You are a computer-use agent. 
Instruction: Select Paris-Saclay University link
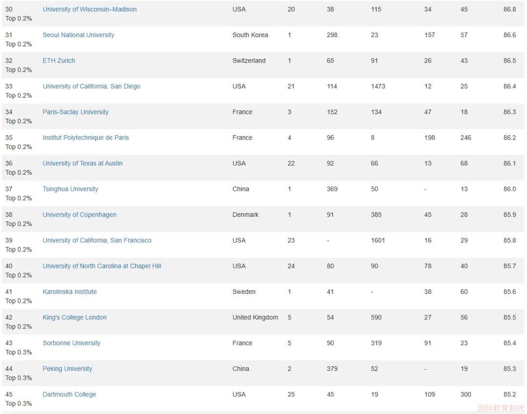coord(76,112)
